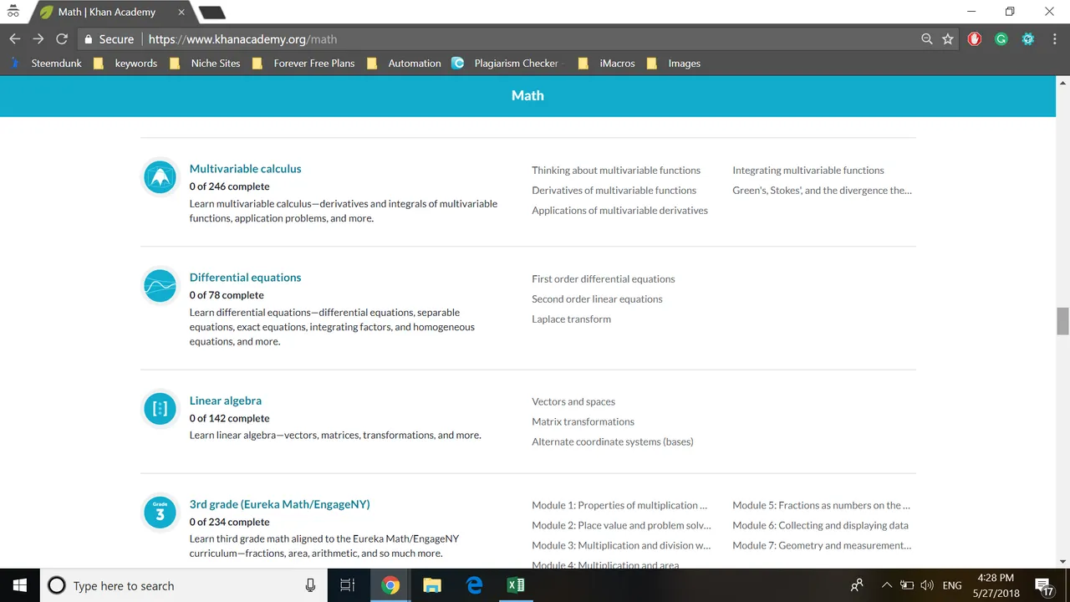
Task: Open the blue gear extension icon
Action: (x=1028, y=38)
